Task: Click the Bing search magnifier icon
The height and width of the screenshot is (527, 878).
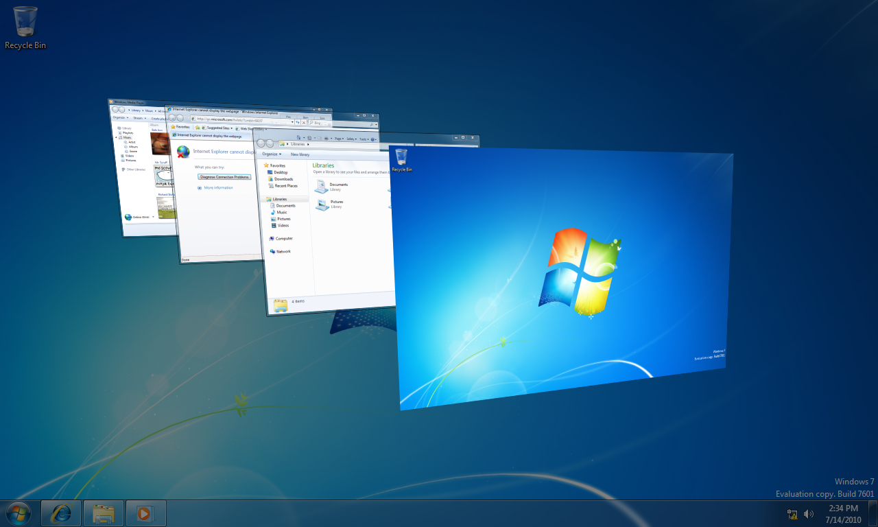Action: 312,122
